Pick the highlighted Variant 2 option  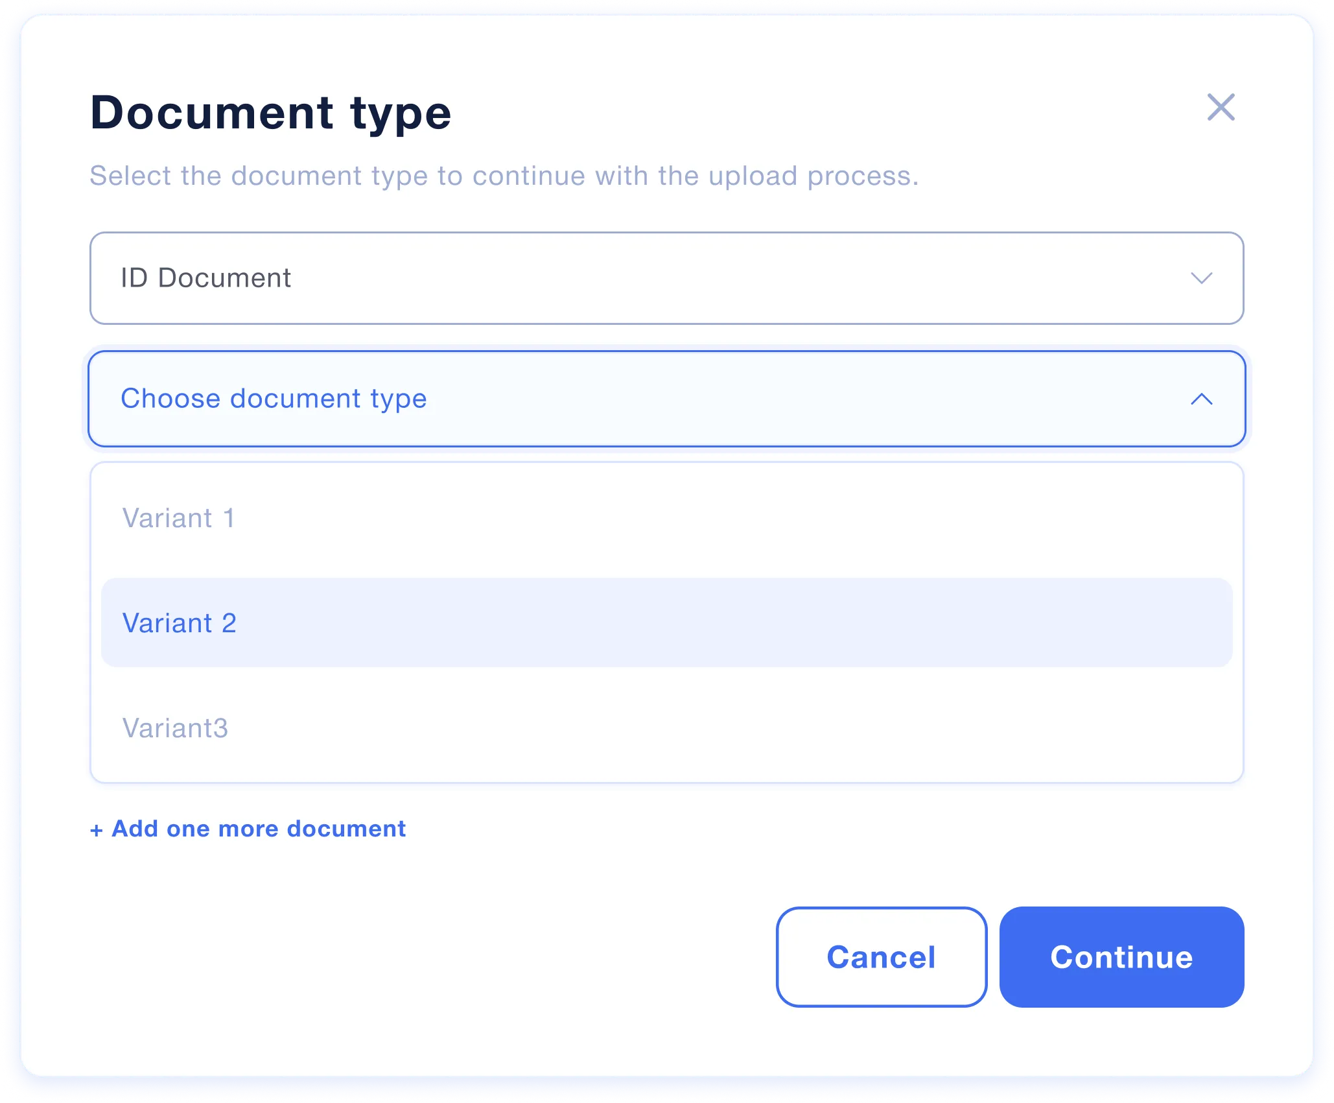(x=180, y=623)
